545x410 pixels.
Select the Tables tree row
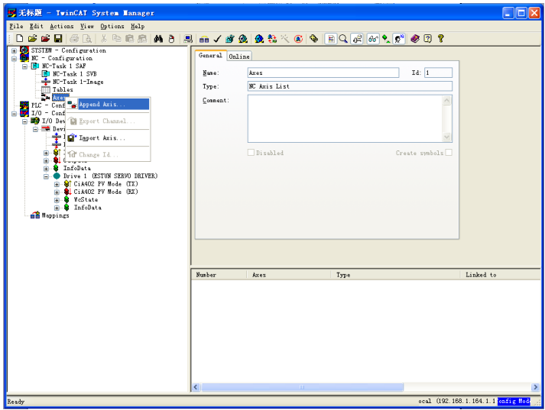pyautogui.click(x=57, y=89)
